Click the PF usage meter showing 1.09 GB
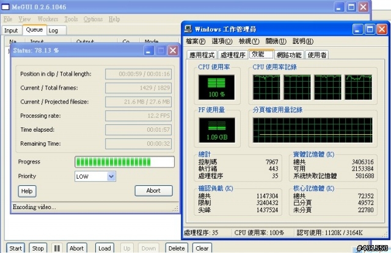 [217, 130]
